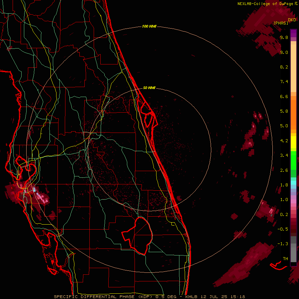Click the 50 NMI range ring label
The height and width of the screenshot is (299, 299).
[149, 88]
